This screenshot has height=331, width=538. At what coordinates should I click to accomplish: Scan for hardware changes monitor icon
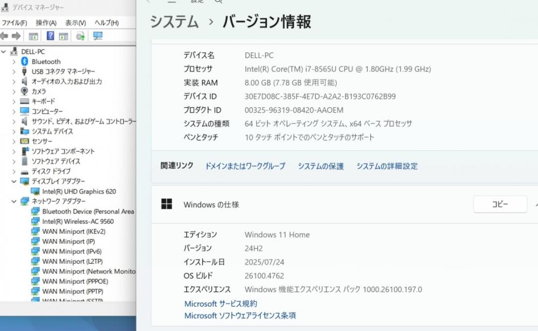98,36
